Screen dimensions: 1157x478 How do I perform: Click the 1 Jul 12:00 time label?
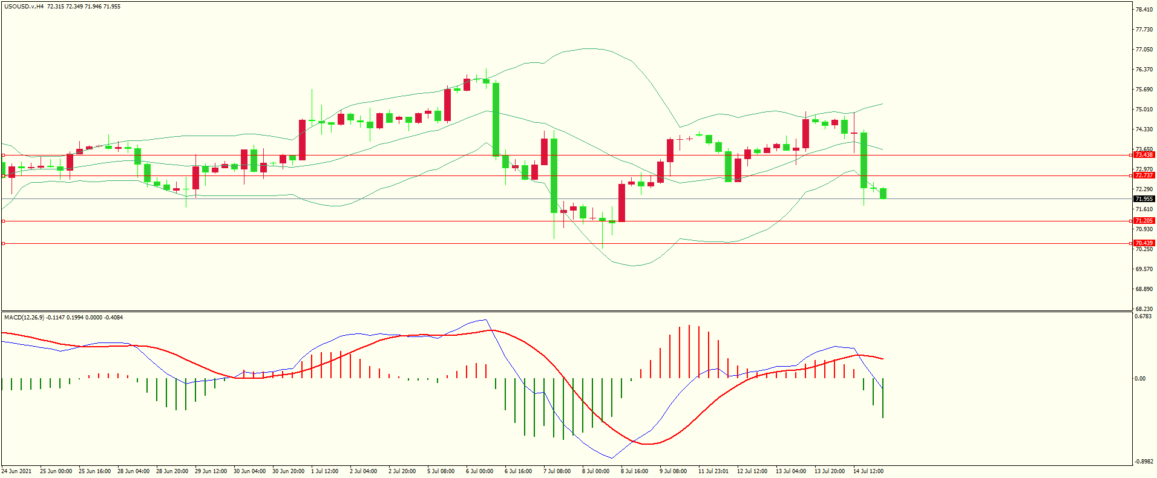tap(325, 471)
